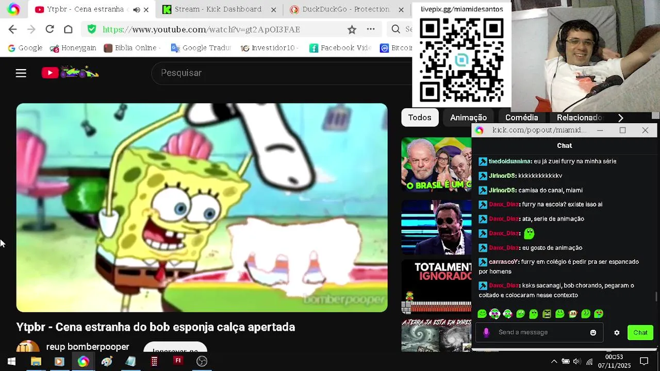The width and height of the screenshot is (660, 371).
Task: Switch to Stream - Kick Dashboard tab
Action: (220, 9)
